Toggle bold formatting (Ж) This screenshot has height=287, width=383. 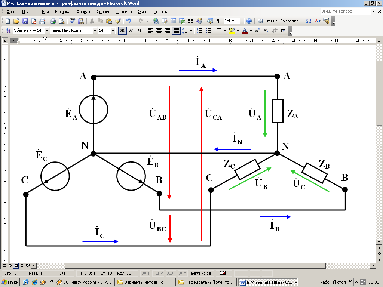[x=122, y=31]
